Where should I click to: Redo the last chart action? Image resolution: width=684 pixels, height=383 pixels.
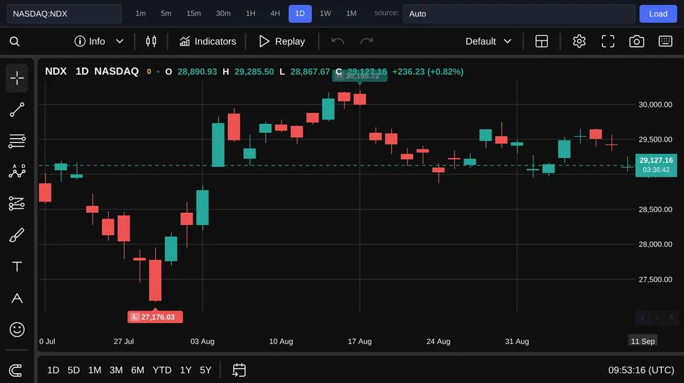point(366,41)
